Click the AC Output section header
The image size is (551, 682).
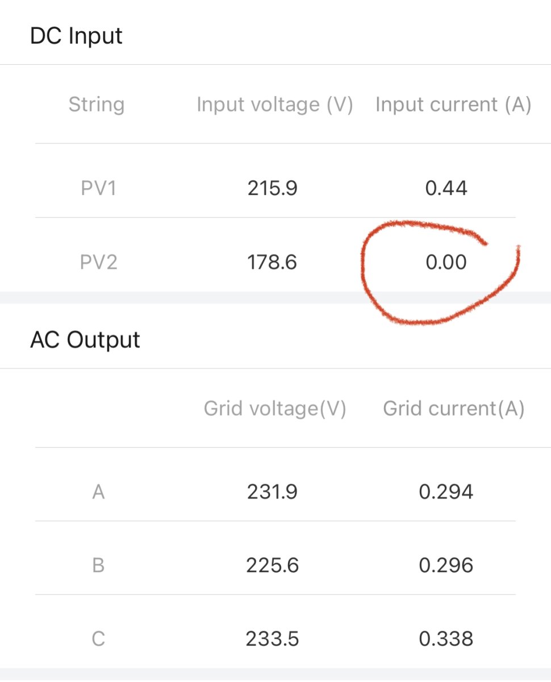(x=85, y=340)
